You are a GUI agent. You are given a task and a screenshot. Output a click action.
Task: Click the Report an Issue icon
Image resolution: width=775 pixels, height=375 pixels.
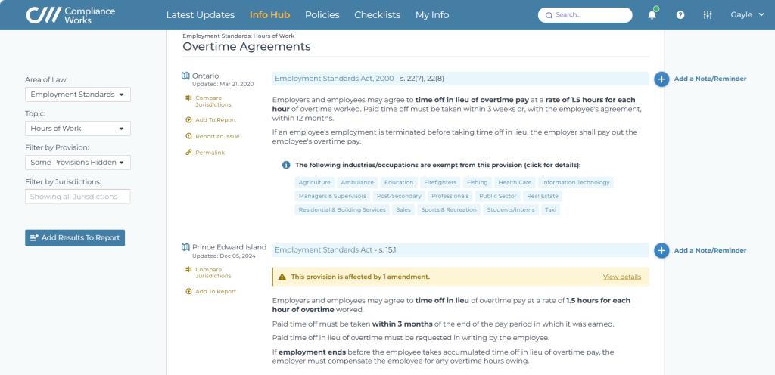point(188,136)
